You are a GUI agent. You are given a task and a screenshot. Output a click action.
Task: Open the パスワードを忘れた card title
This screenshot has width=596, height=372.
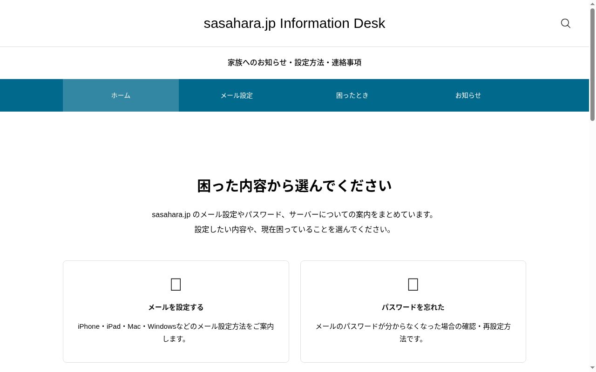point(413,307)
